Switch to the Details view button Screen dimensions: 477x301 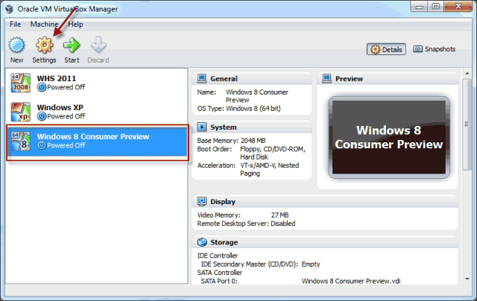click(x=386, y=49)
